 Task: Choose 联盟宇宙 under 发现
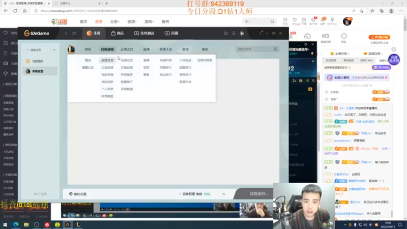tap(185, 82)
